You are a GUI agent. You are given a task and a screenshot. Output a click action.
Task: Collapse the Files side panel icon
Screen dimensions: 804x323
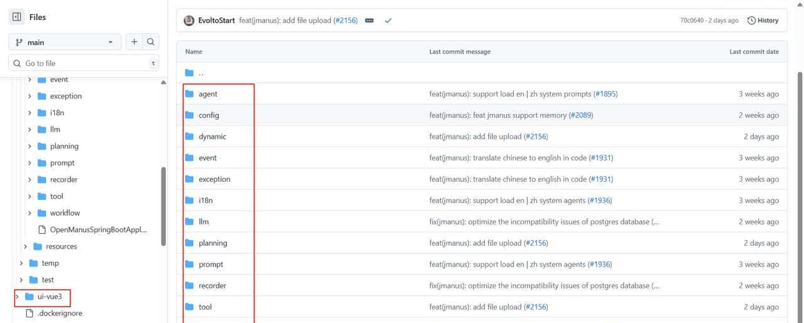(17, 17)
